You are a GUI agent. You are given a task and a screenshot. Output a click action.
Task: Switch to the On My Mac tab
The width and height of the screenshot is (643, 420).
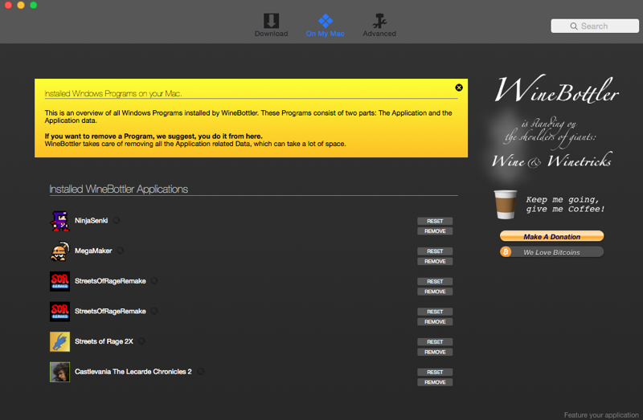[326, 25]
